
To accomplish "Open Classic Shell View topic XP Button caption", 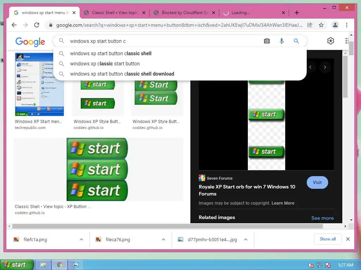I will tap(53, 206).
